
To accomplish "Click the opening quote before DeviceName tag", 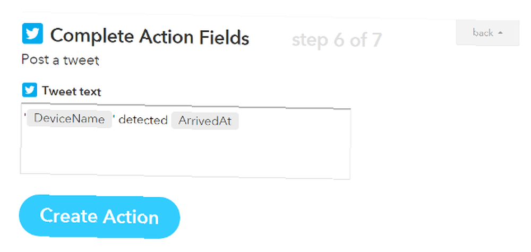I will click(25, 115).
